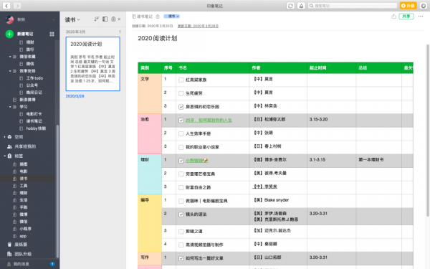Select the 2020阅读计划 note card
430x269 pixels.
[93, 64]
